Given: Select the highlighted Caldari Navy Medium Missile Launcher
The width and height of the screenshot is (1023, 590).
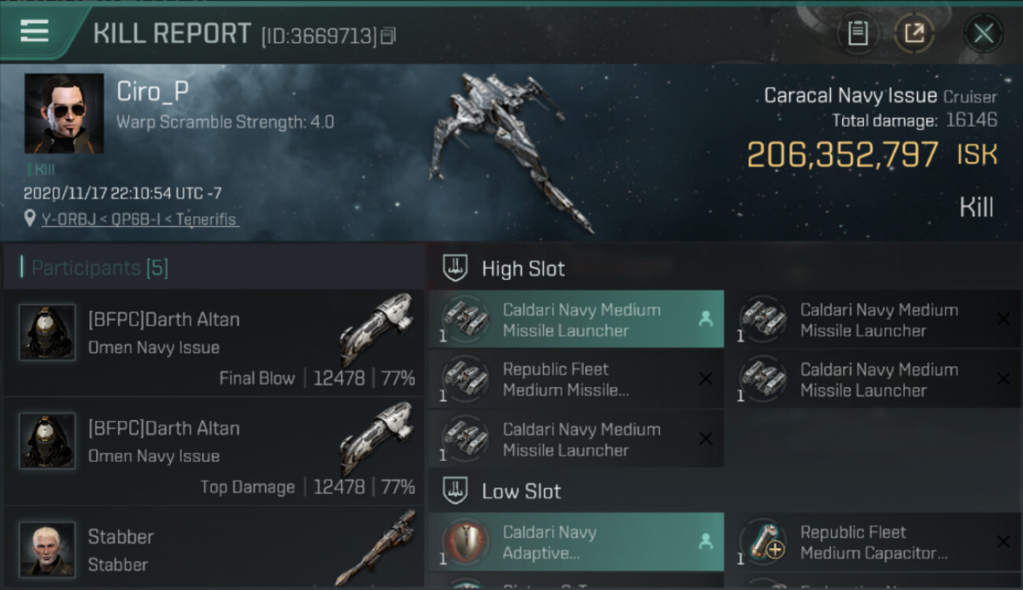Looking at the screenshot, I should [x=576, y=320].
